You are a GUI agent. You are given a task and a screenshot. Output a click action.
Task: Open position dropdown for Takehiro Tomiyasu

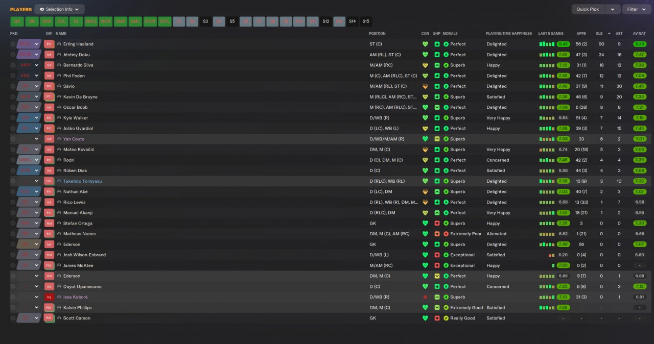[37, 181]
